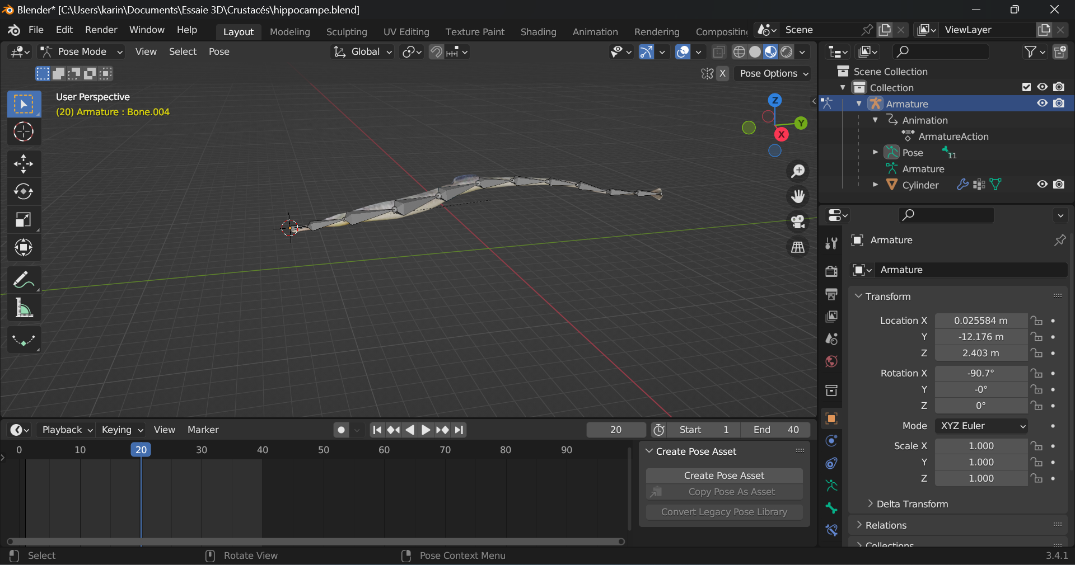Select the Measure tool
1075x565 pixels.
click(24, 308)
